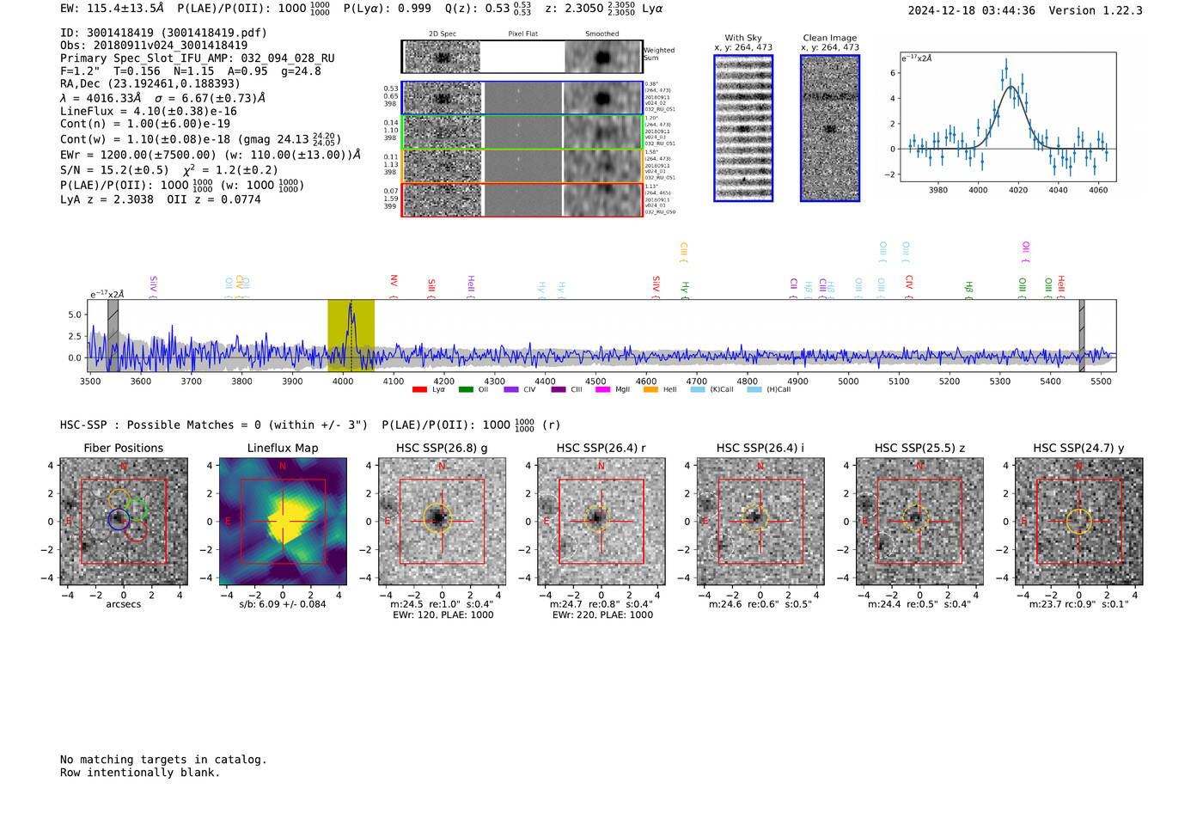The height and width of the screenshot is (819, 1203).
Task: Click the EW: 115.4±13.5Å header value
Action: coord(111,9)
